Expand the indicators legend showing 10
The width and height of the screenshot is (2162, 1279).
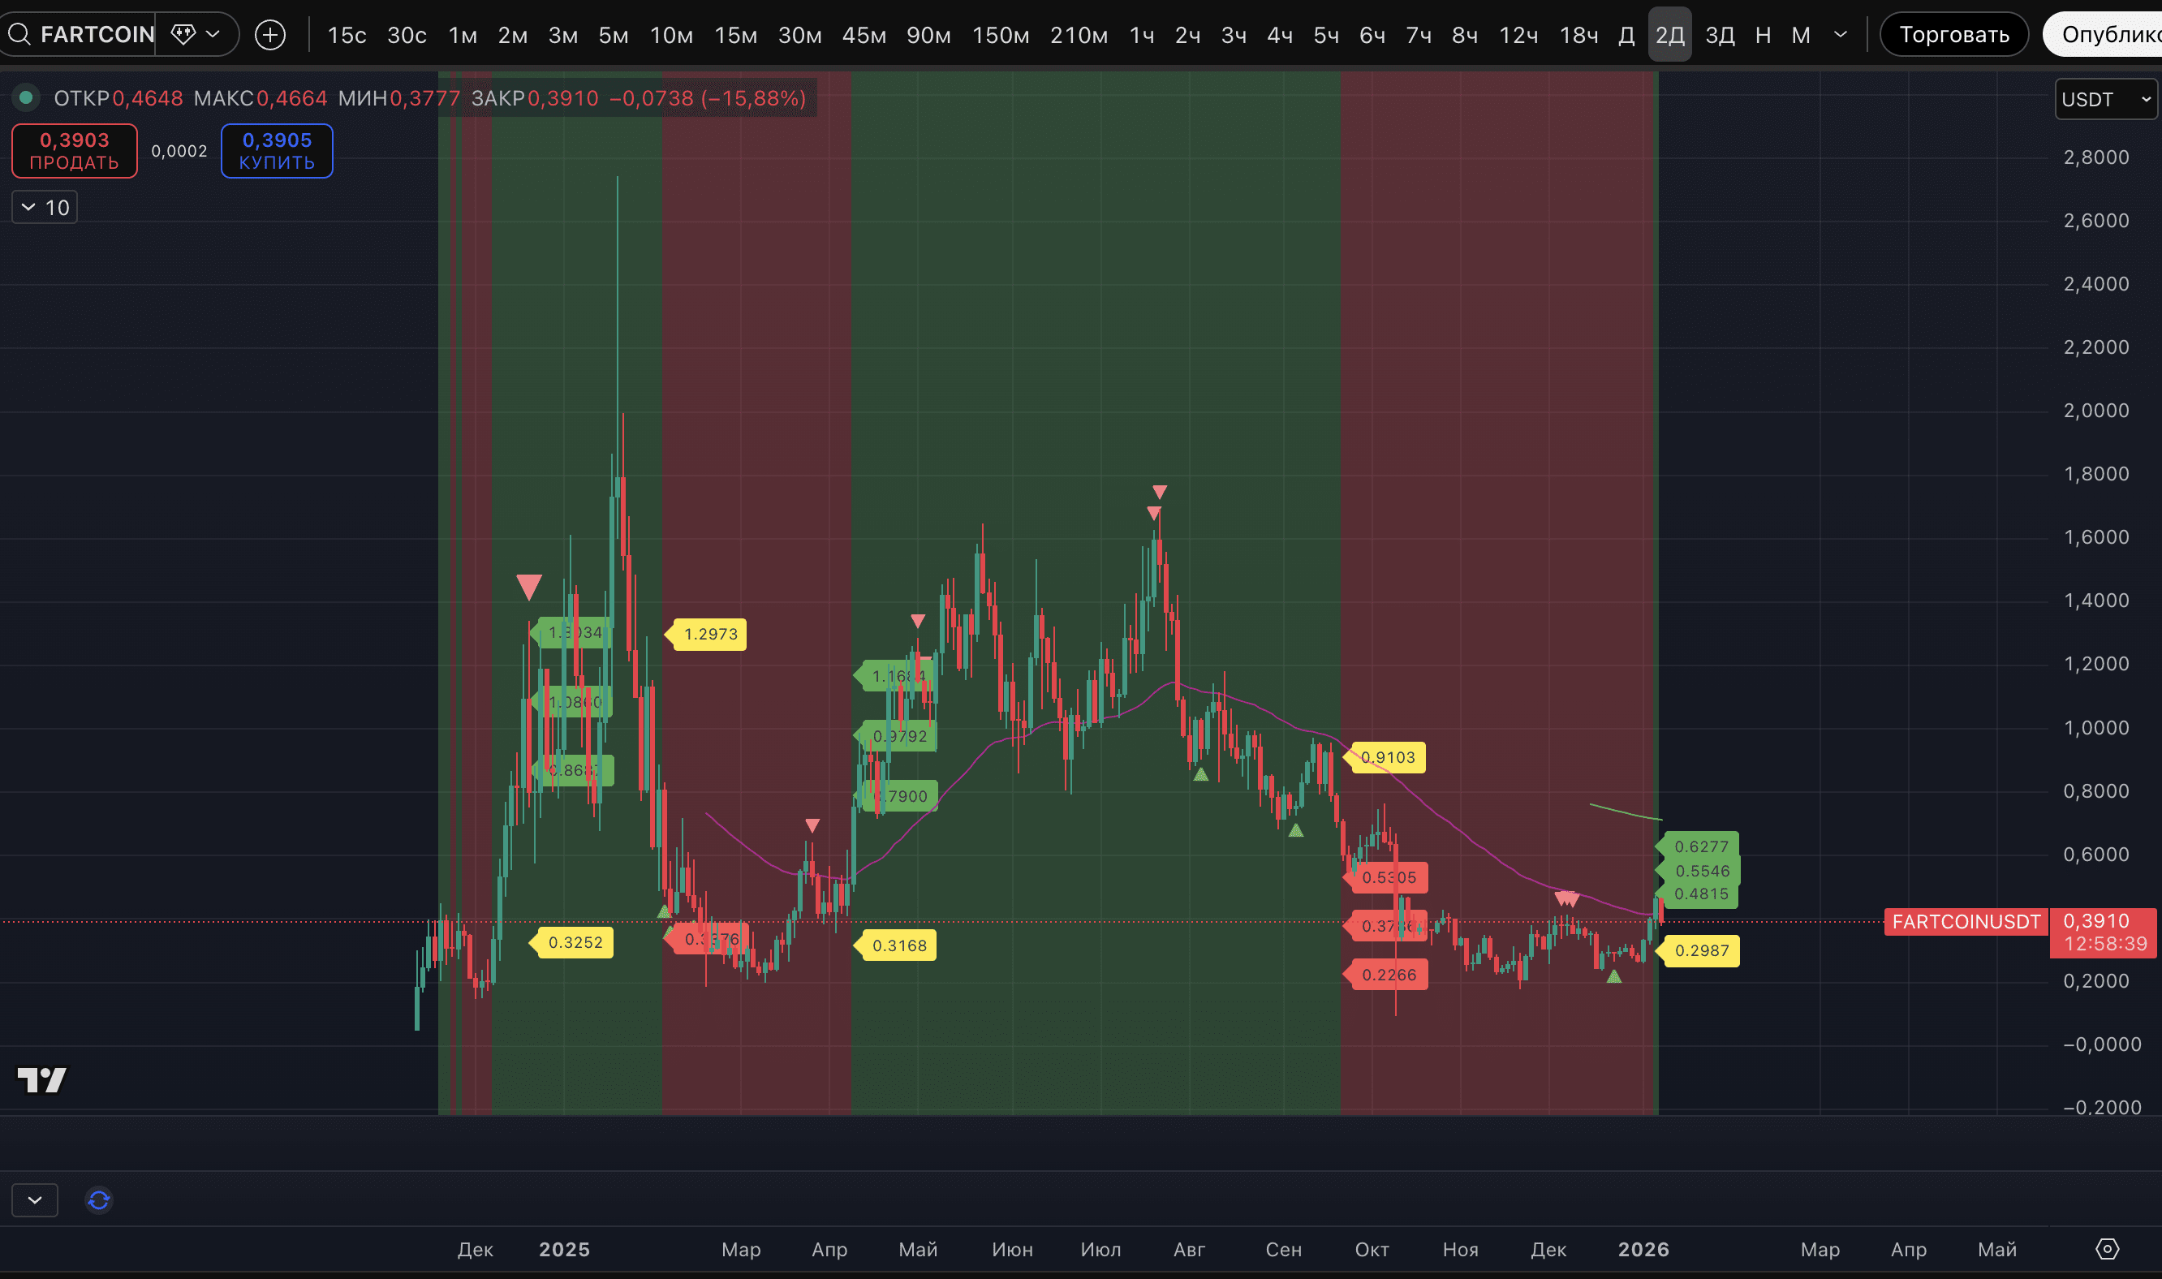[x=45, y=208]
